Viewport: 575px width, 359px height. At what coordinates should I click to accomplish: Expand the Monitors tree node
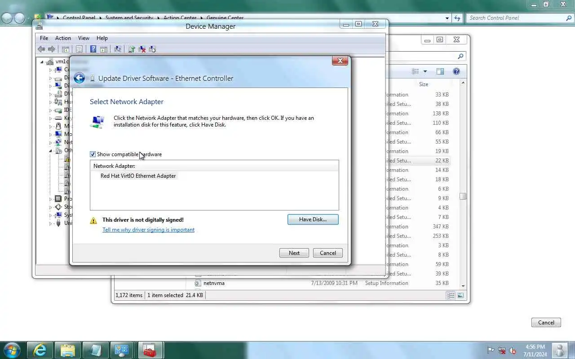tap(50, 135)
